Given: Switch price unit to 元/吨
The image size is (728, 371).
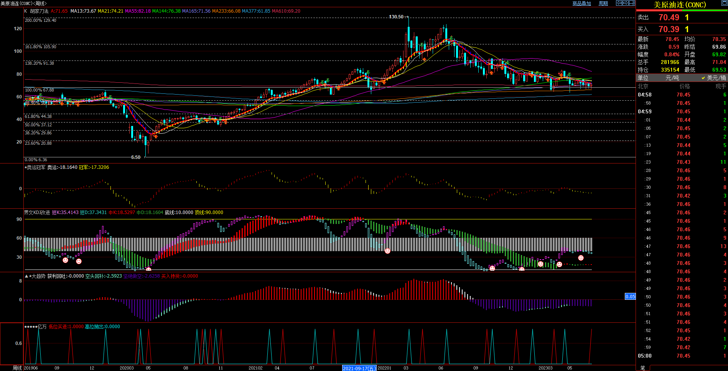Looking at the screenshot, I should [672, 78].
